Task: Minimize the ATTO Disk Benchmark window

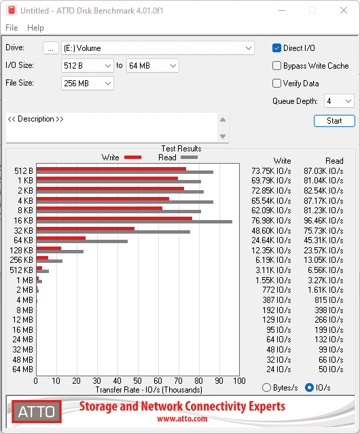Action: click(282, 10)
